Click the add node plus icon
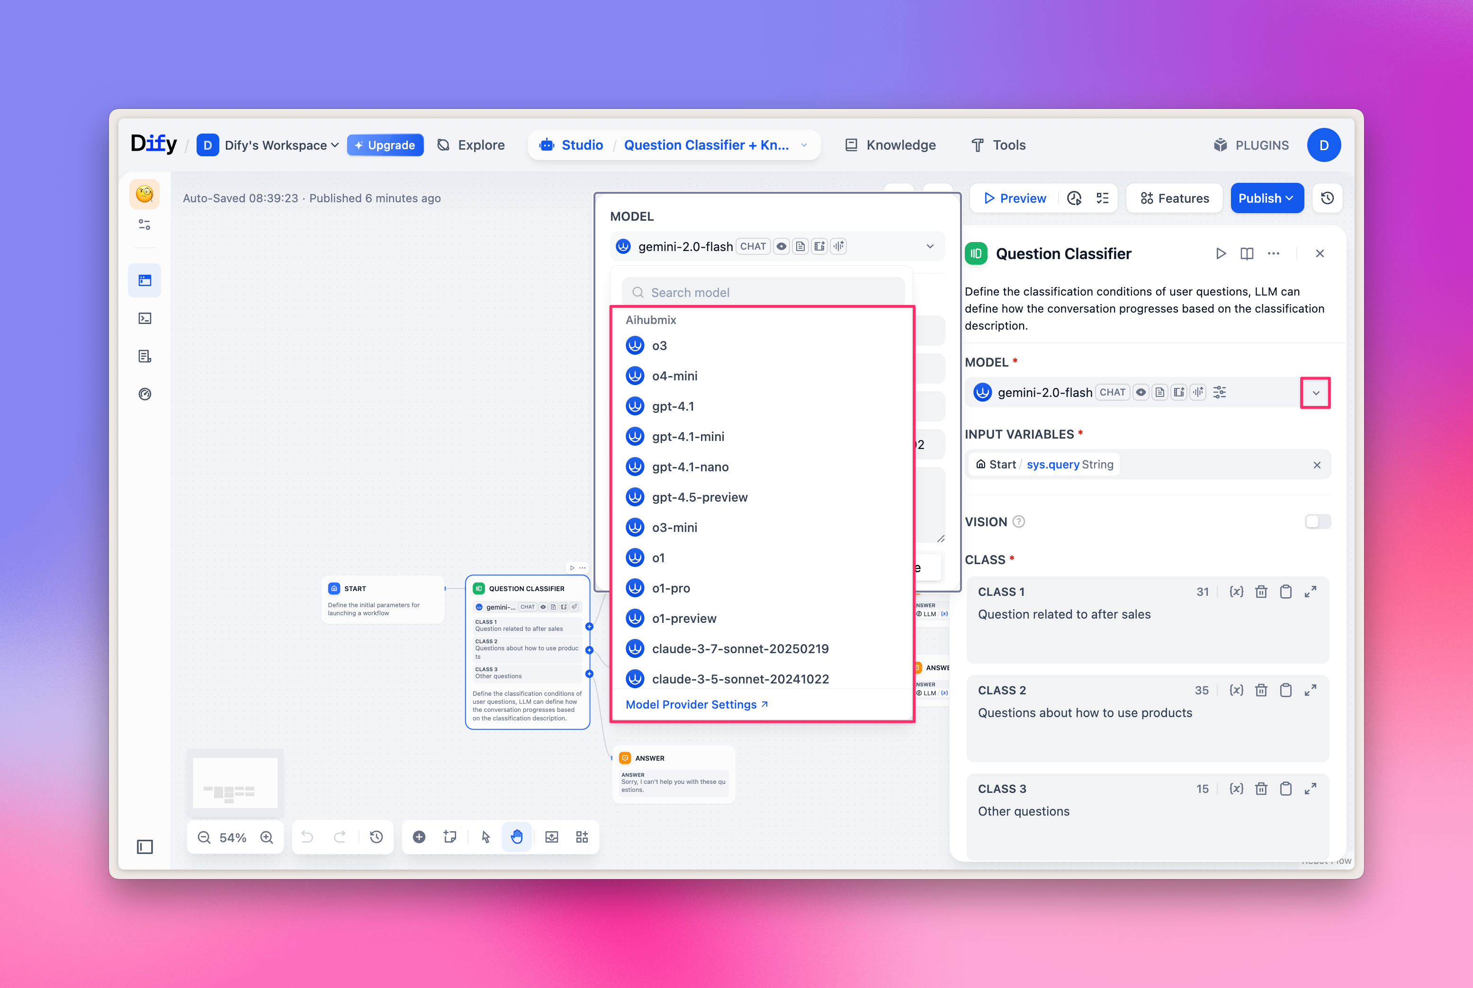 pos(419,837)
